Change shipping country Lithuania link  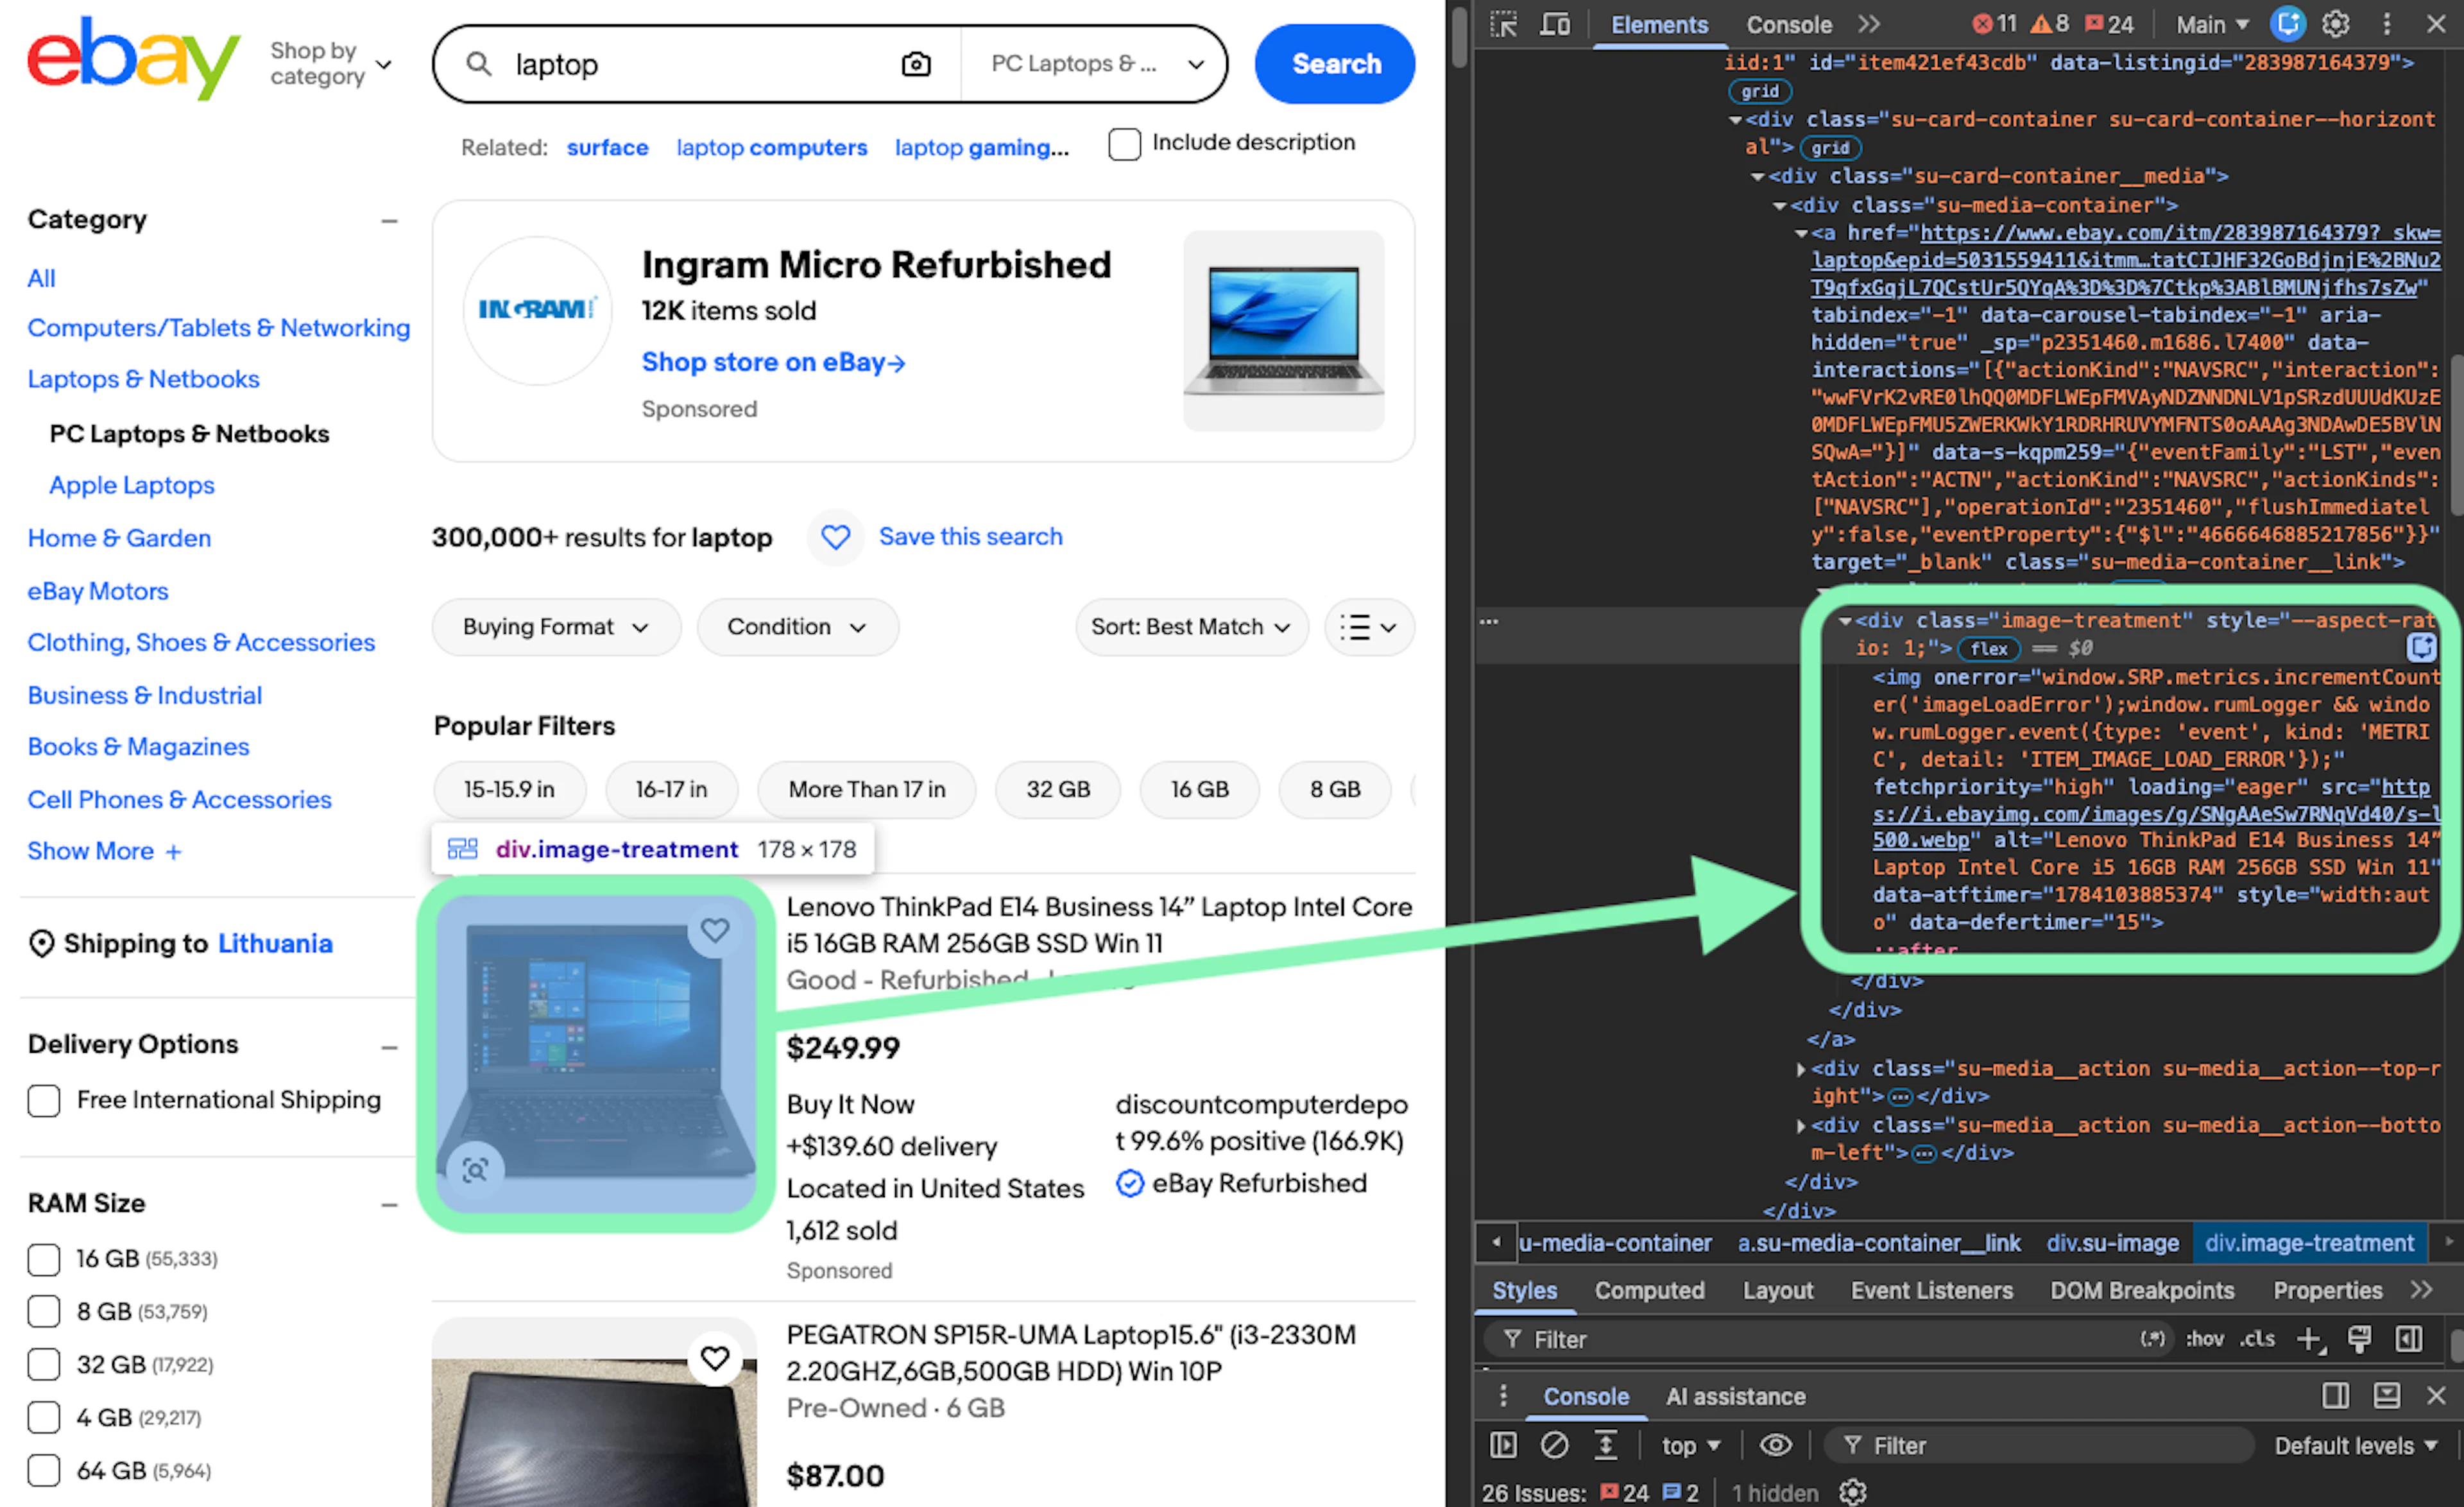[x=275, y=943]
